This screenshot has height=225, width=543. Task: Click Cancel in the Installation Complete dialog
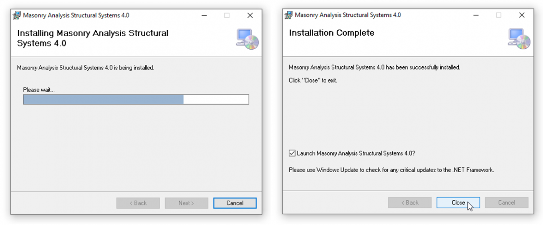[x=506, y=202]
